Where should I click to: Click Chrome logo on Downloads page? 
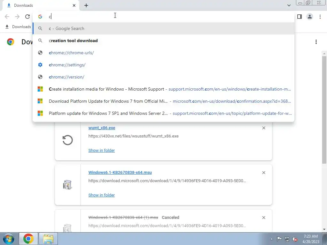[x=11, y=42]
